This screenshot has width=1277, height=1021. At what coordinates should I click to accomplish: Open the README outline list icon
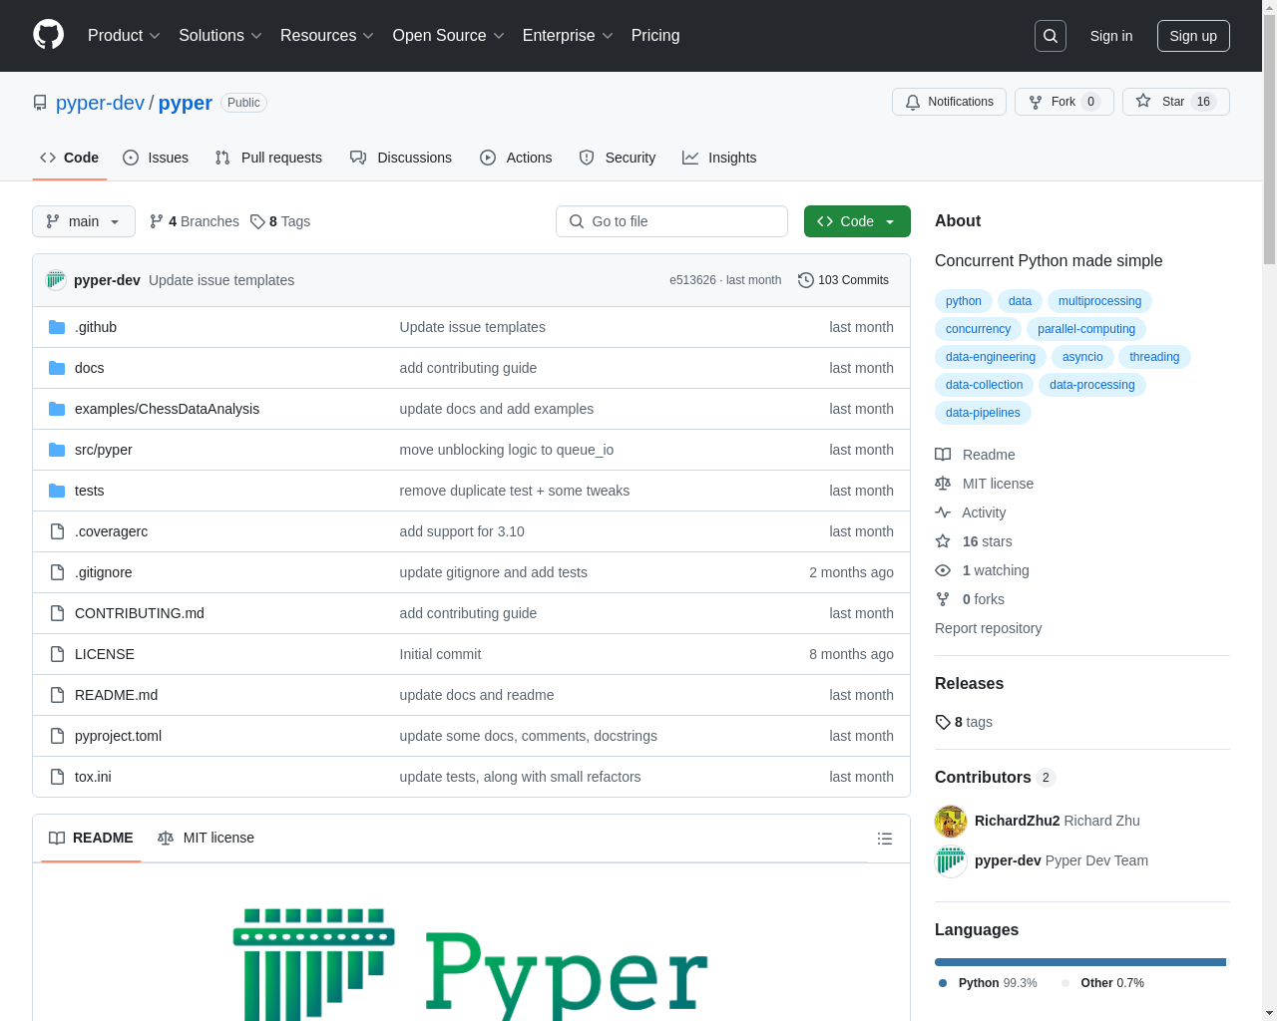pos(885,839)
